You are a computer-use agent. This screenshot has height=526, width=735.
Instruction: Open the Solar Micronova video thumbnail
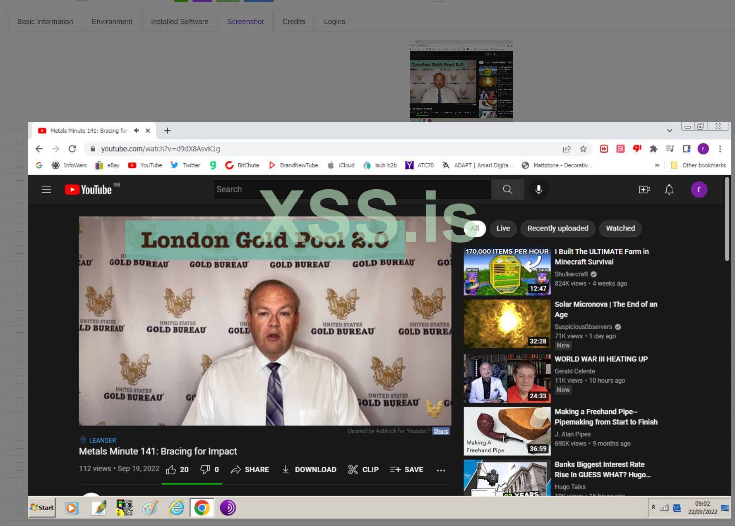click(507, 324)
